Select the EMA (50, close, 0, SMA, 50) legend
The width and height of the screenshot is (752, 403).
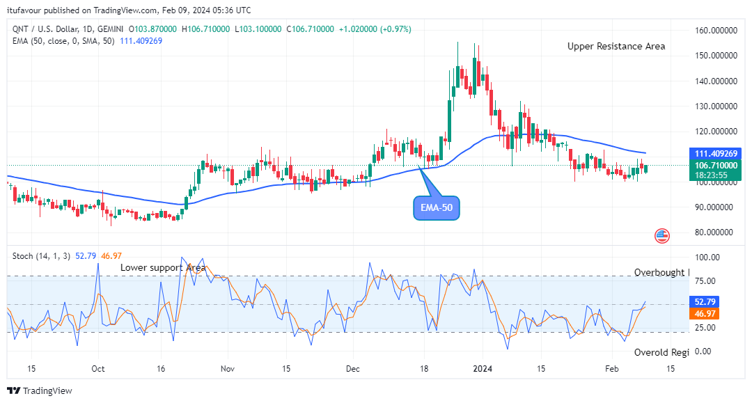[63, 41]
